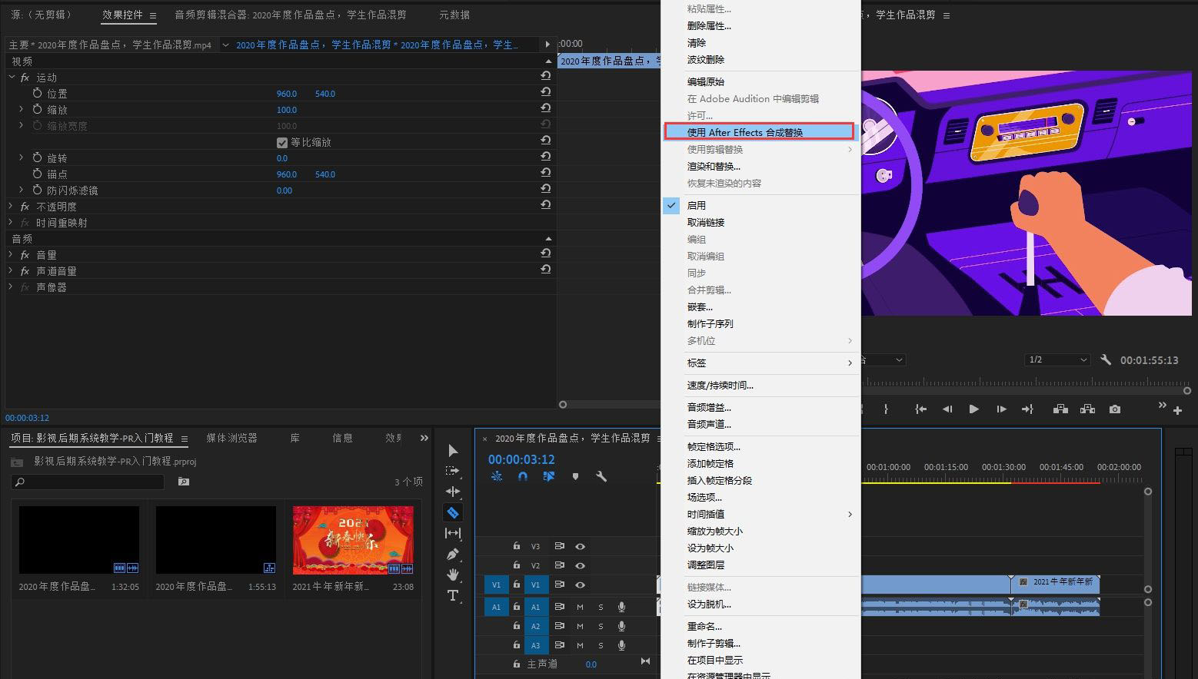Click the Effect Controls zoom scrollbar handle

[563, 404]
